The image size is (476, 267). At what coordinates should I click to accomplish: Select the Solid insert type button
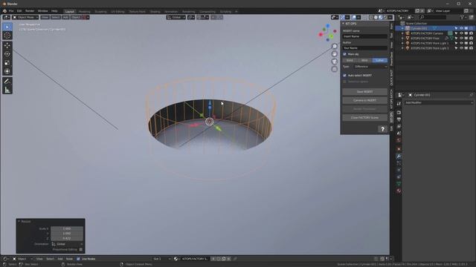pyautogui.click(x=350, y=60)
